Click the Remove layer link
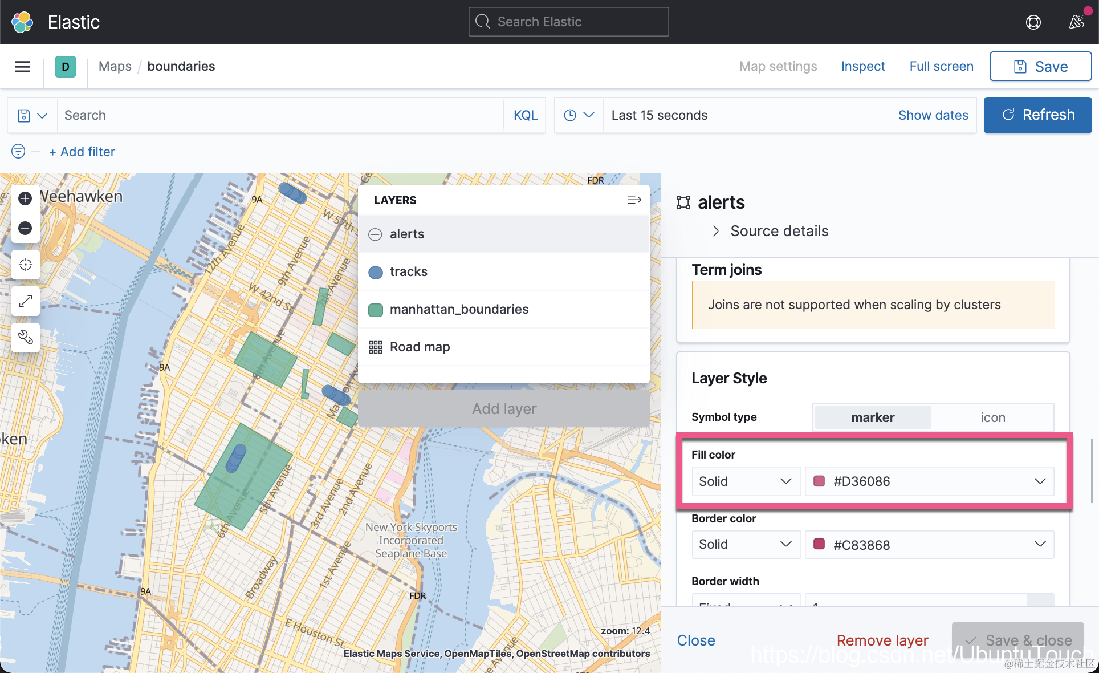Screen dimensions: 1099x673 pyautogui.click(x=882, y=640)
